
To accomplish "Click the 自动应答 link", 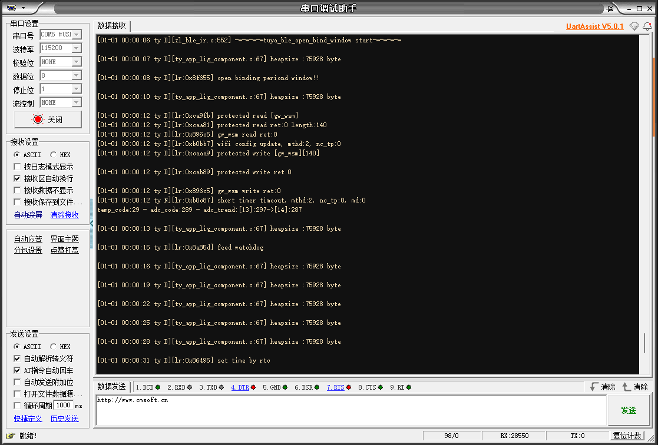I will 28,239.
